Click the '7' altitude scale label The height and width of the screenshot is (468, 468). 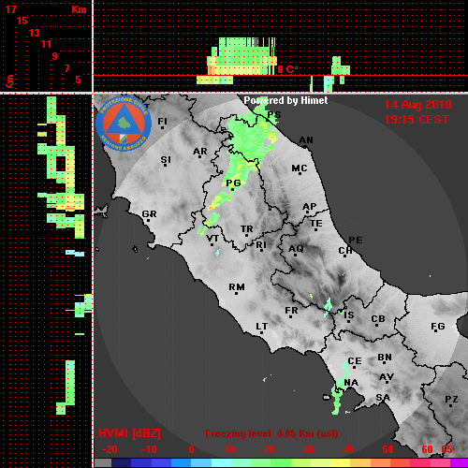pyautogui.click(x=66, y=68)
